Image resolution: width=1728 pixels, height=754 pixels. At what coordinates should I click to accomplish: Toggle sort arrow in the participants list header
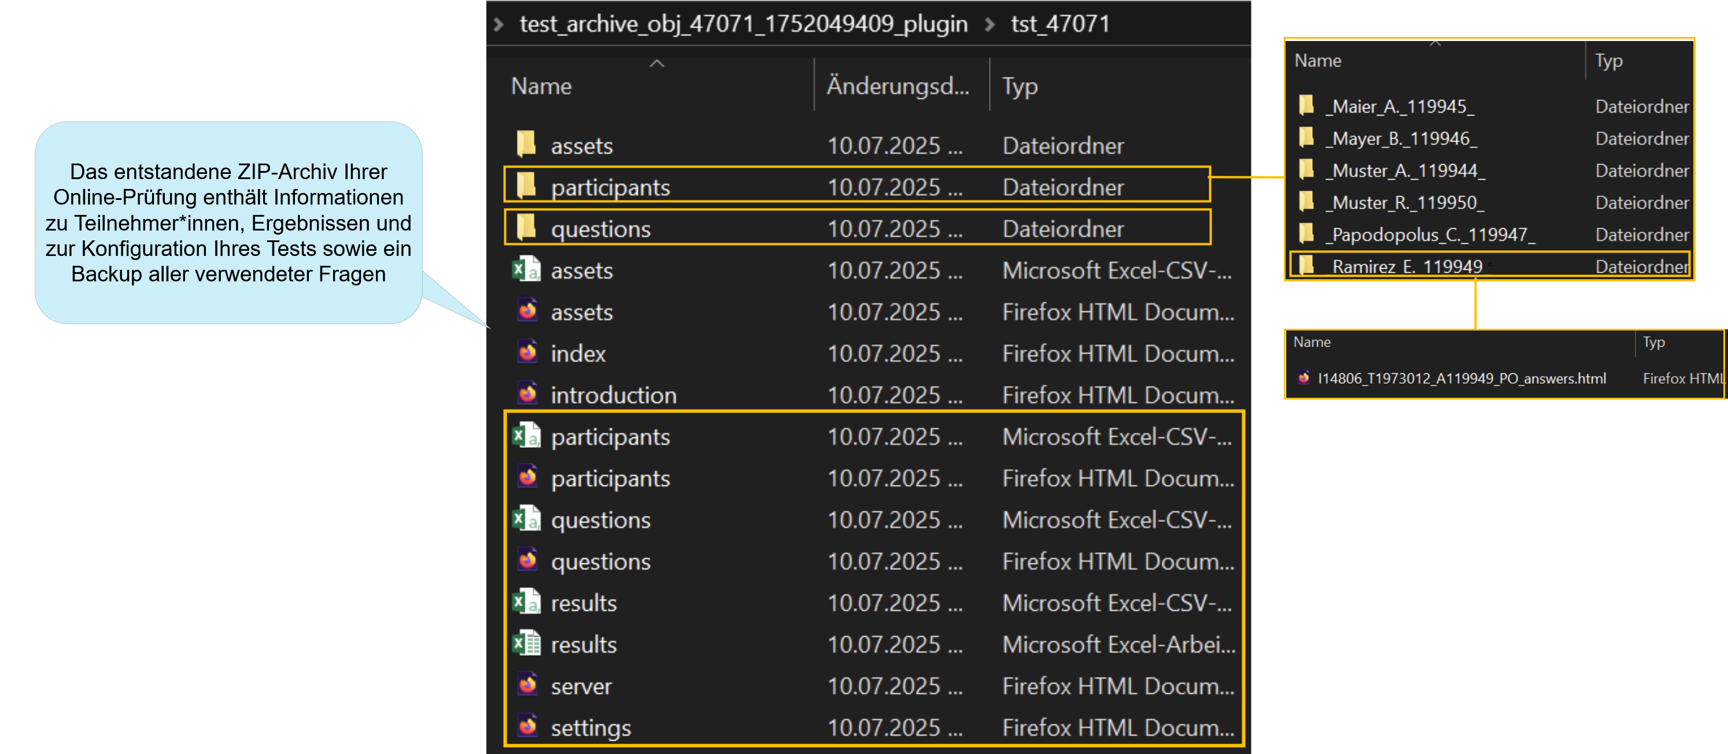(x=1435, y=43)
